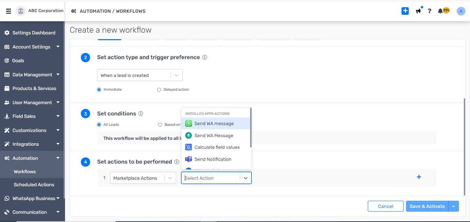Screen dimensions: 470x222
Task: Select the Delayed action radio button
Action: tap(159, 90)
